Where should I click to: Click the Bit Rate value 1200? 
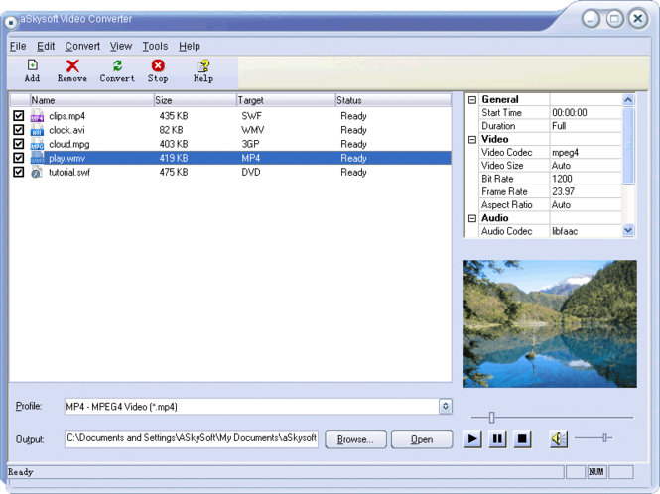[562, 179]
